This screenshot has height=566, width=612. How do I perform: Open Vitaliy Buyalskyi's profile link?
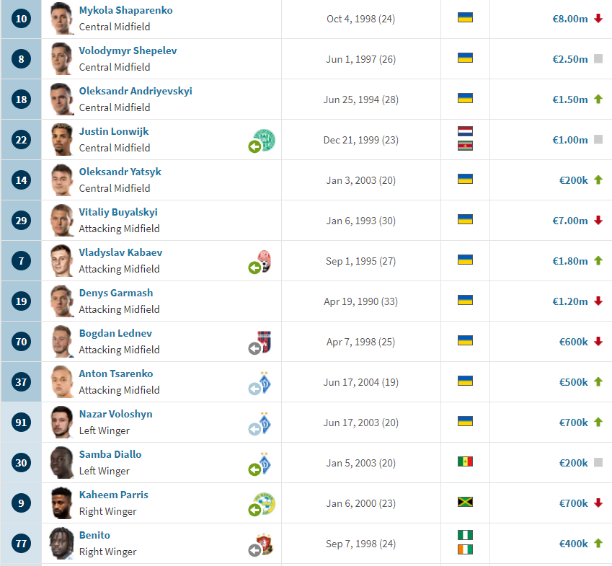(118, 213)
